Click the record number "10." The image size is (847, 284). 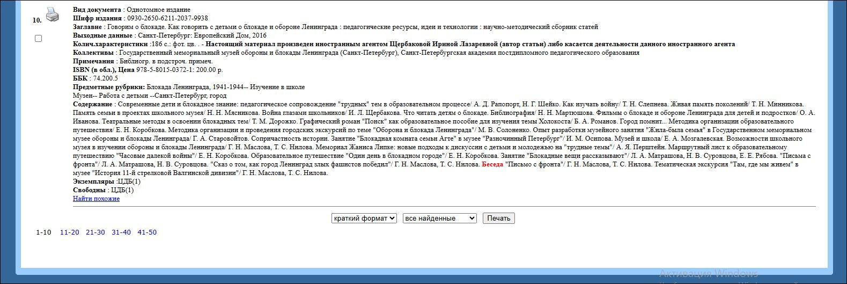click(37, 20)
